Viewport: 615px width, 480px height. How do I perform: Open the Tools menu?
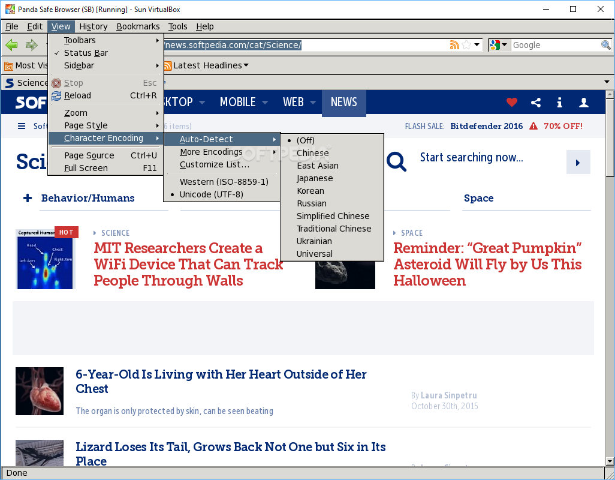click(x=177, y=26)
